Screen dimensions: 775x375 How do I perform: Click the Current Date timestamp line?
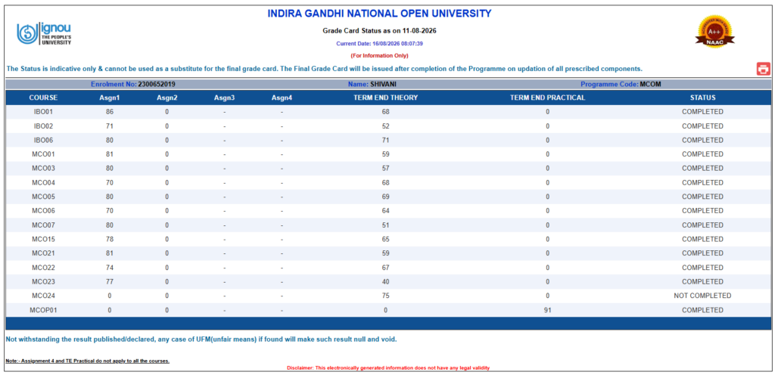[380, 43]
